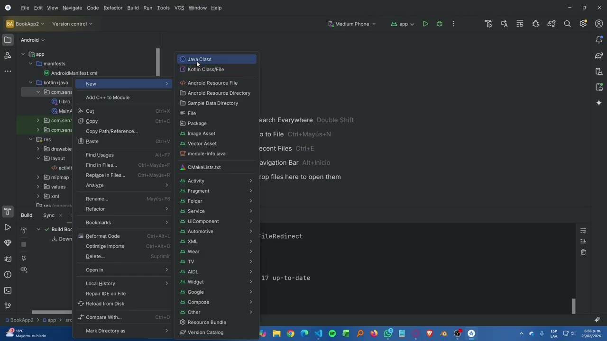Click the project tree vertical scrollbar

(x=158, y=62)
